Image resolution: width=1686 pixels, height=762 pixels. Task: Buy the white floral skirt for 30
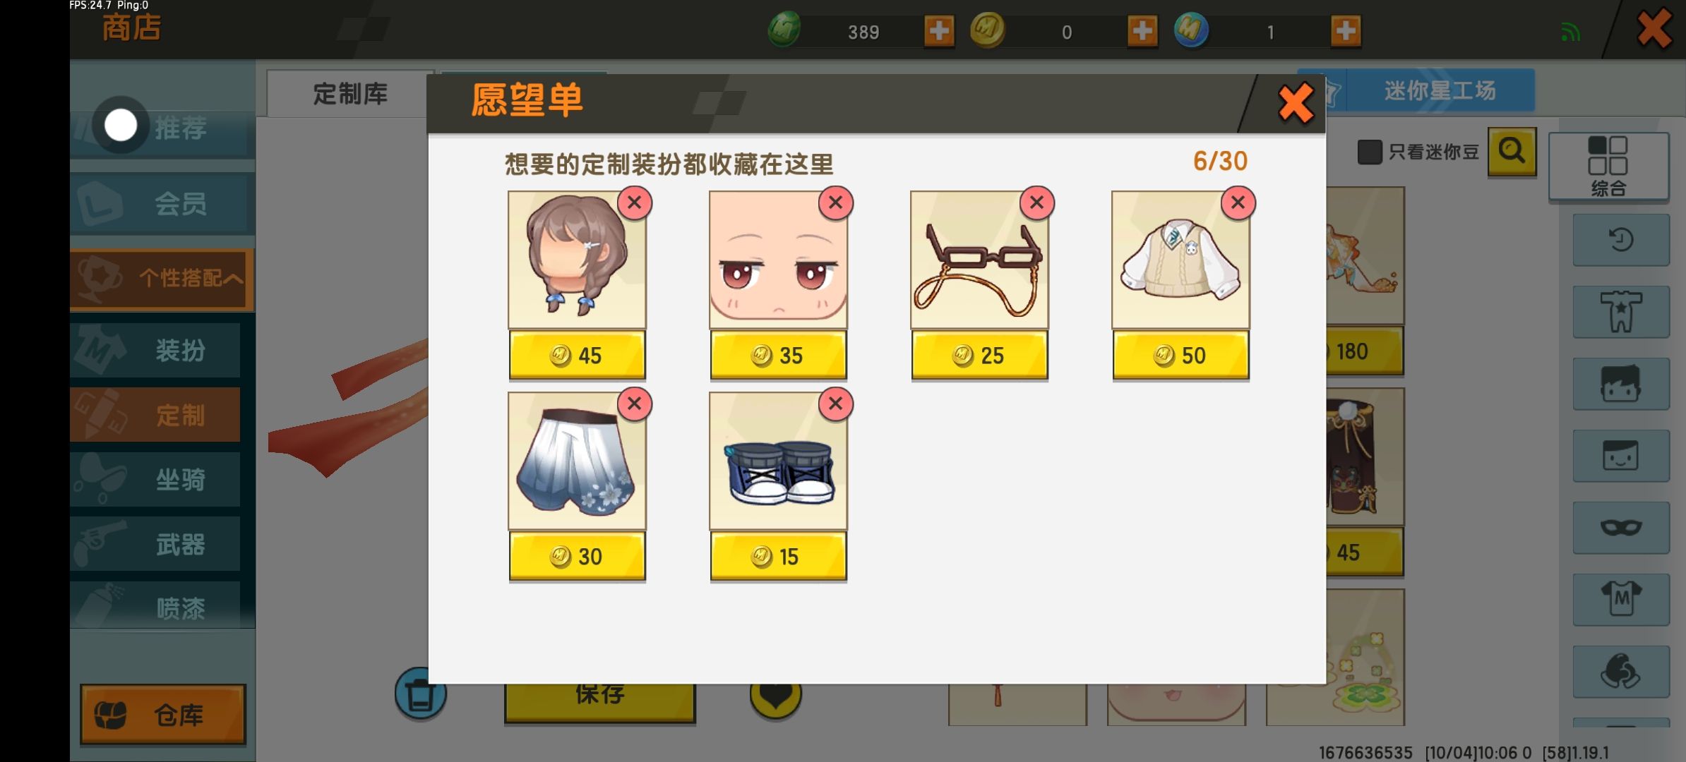(x=577, y=556)
